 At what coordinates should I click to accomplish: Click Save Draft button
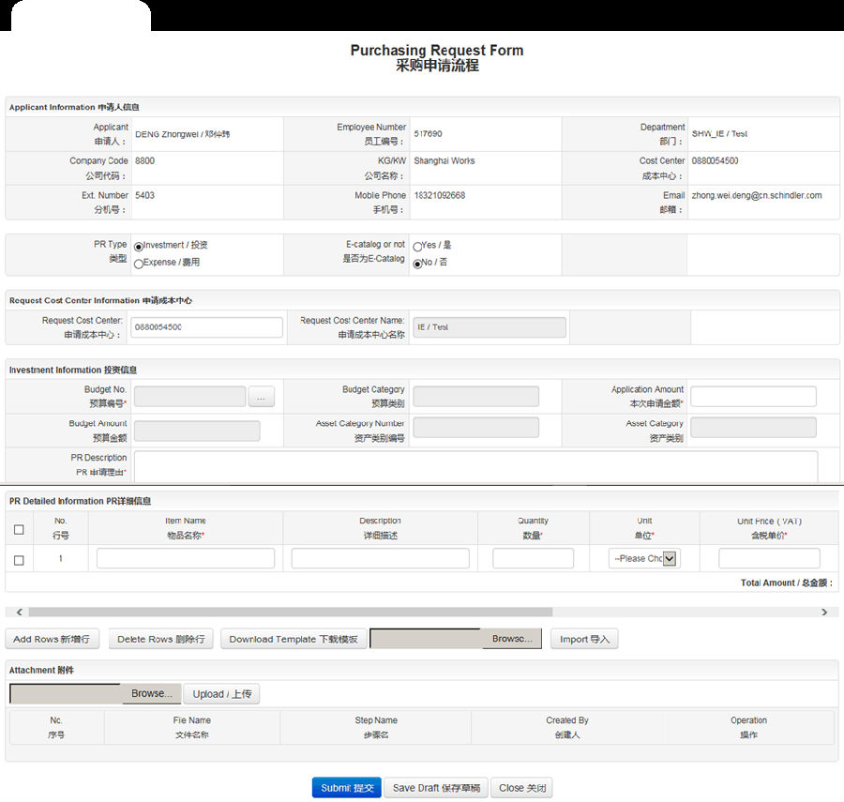(436, 788)
